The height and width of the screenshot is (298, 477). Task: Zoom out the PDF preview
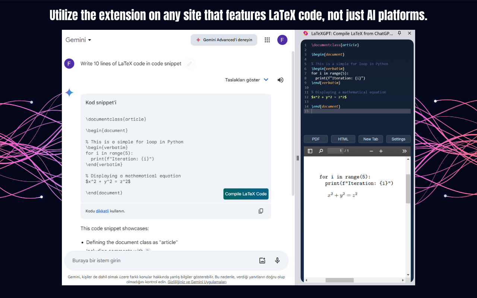371,151
